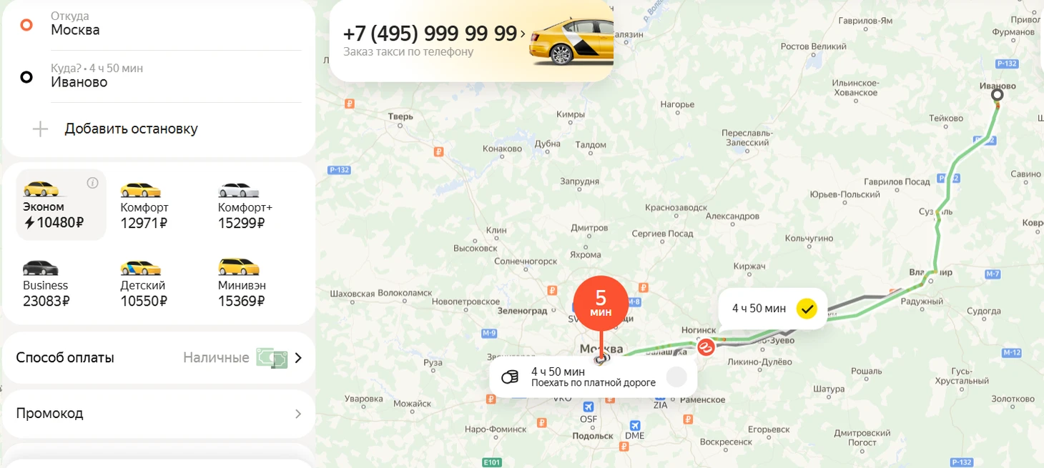Viewport: 1044px width, 468px height.
Task: Open Эконом tariff info icon
Action: click(92, 183)
